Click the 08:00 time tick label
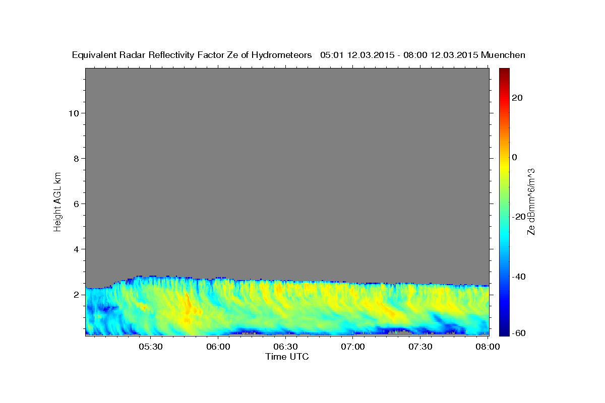Image resolution: width=605 pixels, height=403 pixels. (487, 347)
